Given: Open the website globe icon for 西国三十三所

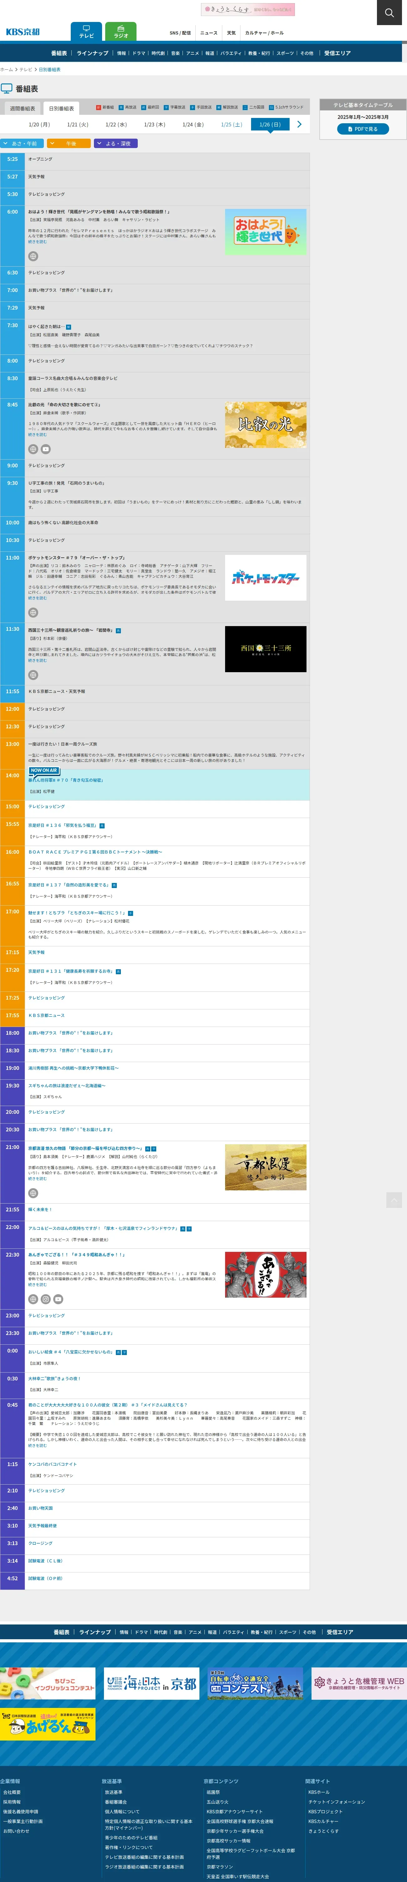Looking at the screenshot, I should [33, 674].
